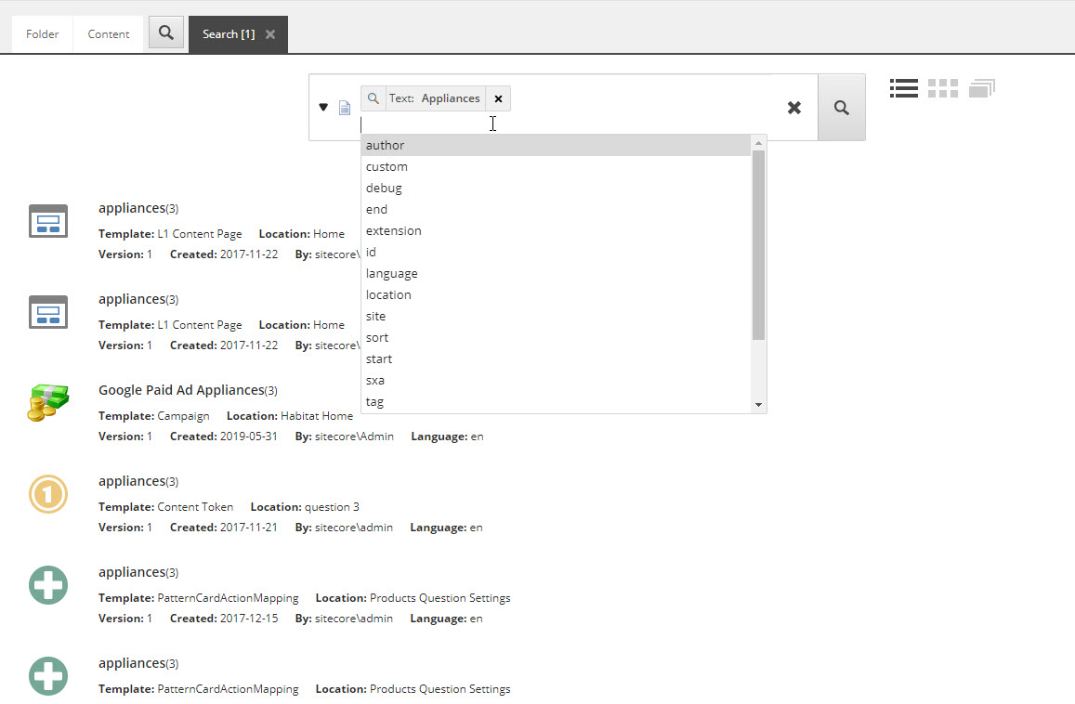Screen dimensions: 1075x704
Task: Open appliances Content Token result
Action: (138, 481)
